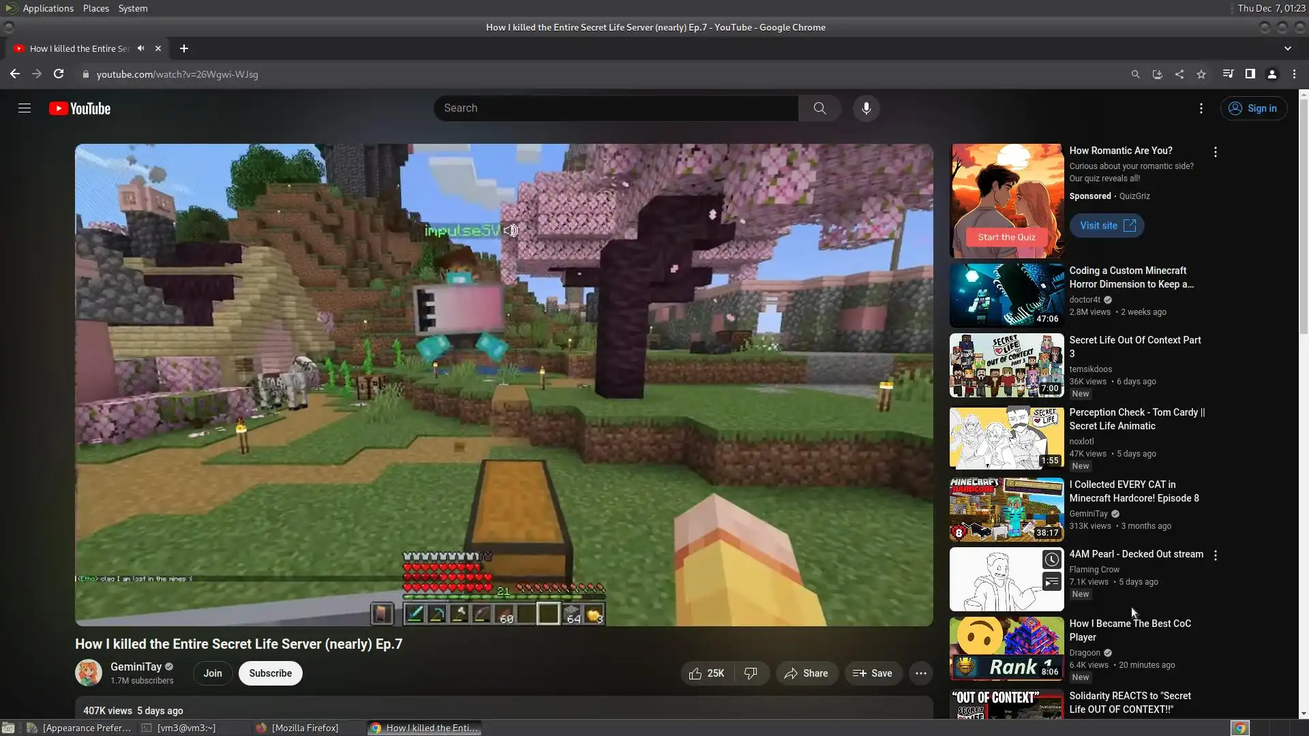Open the Applications menu
The width and height of the screenshot is (1309, 736).
point(48,8)
